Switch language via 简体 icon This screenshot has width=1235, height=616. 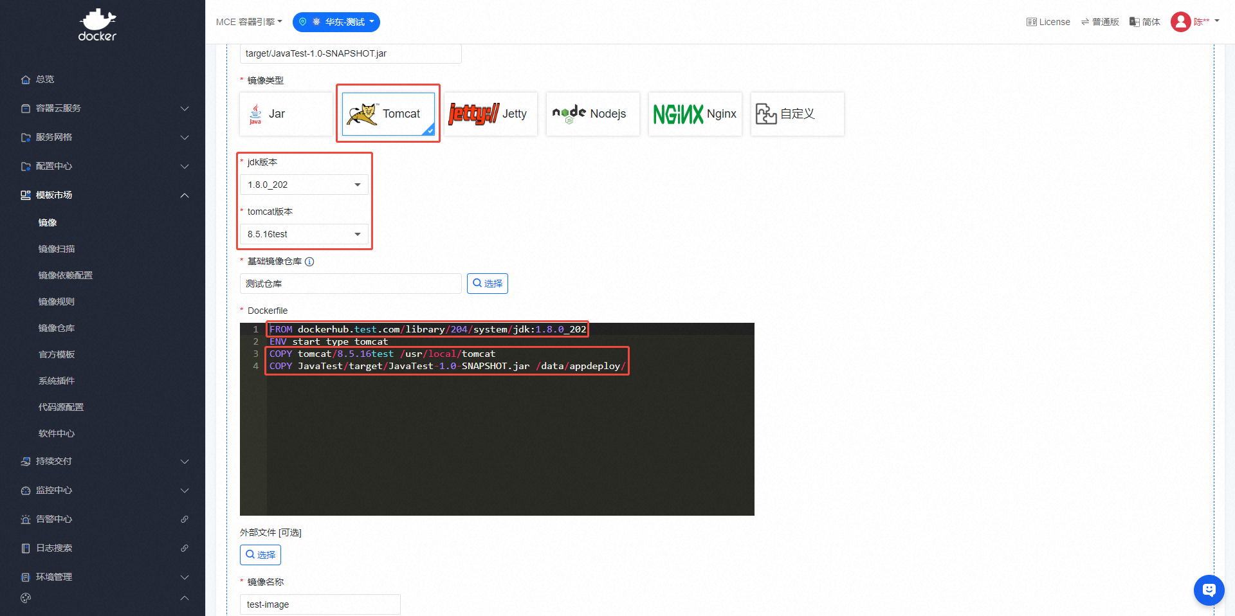pyautogui.click(x=1135, y=22)
